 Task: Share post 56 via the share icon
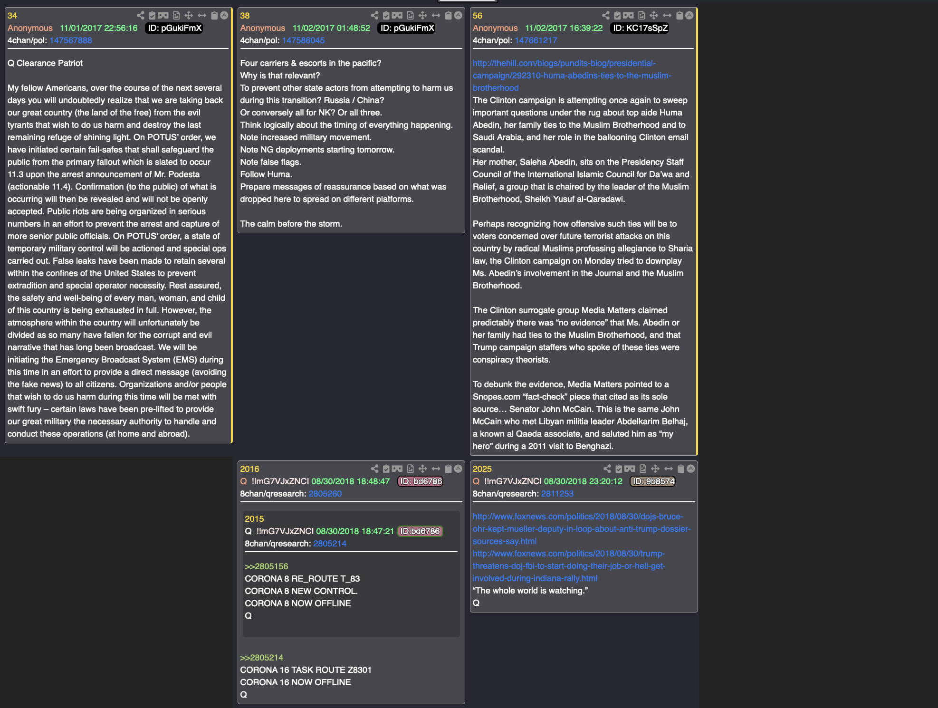point(606,16)
